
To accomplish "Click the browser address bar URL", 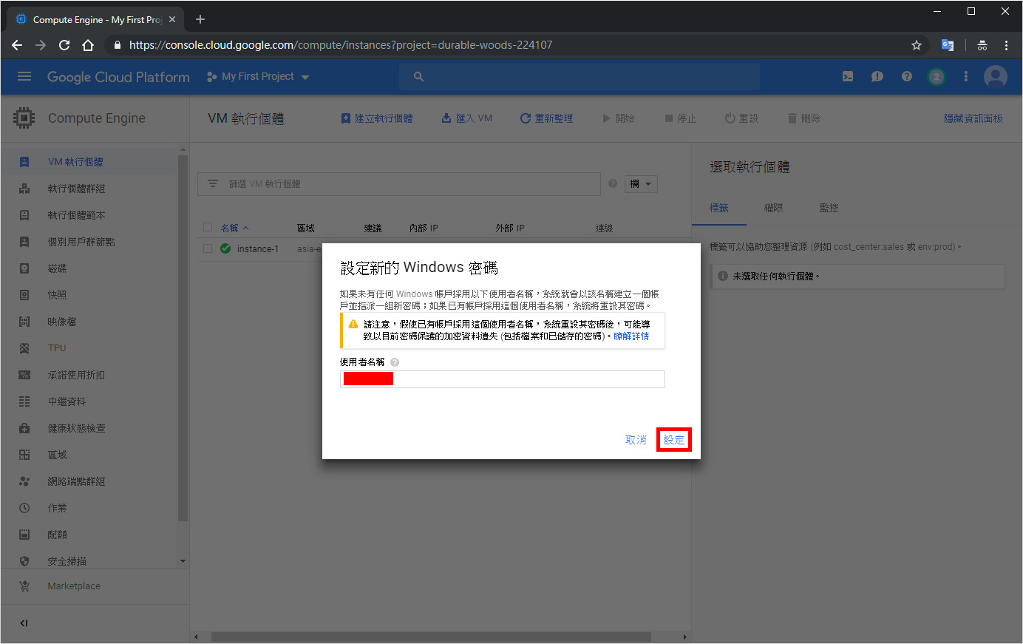I will click(341, 45).
